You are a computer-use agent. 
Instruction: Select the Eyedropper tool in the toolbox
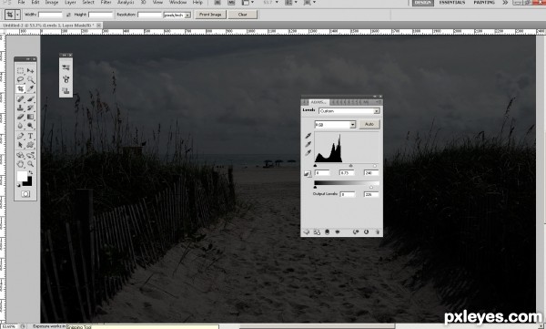30,89
